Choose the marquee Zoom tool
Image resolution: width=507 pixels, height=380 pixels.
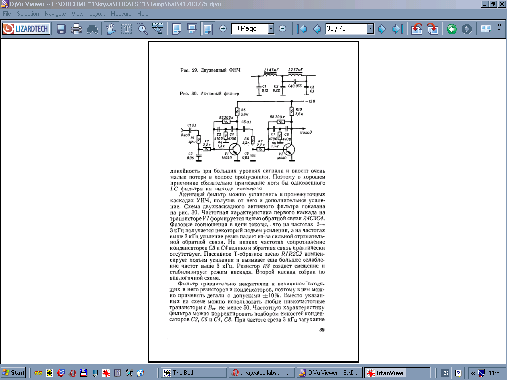pos(142,29)
